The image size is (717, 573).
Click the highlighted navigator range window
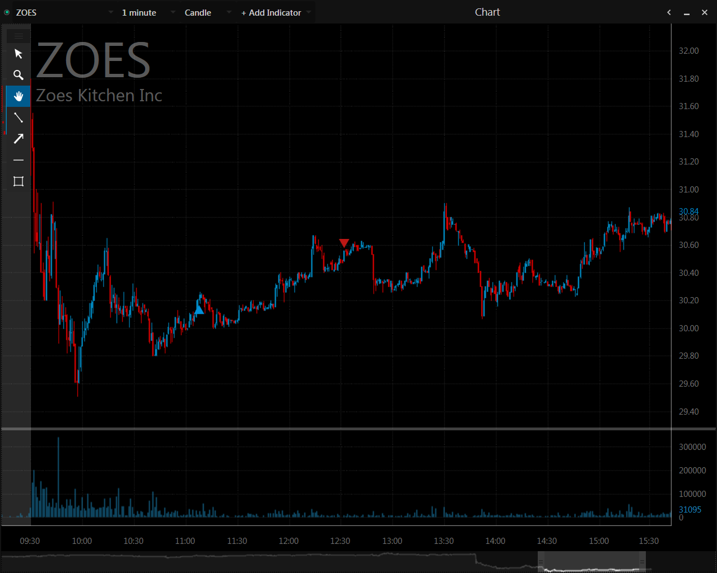click(x=592, y=562)
